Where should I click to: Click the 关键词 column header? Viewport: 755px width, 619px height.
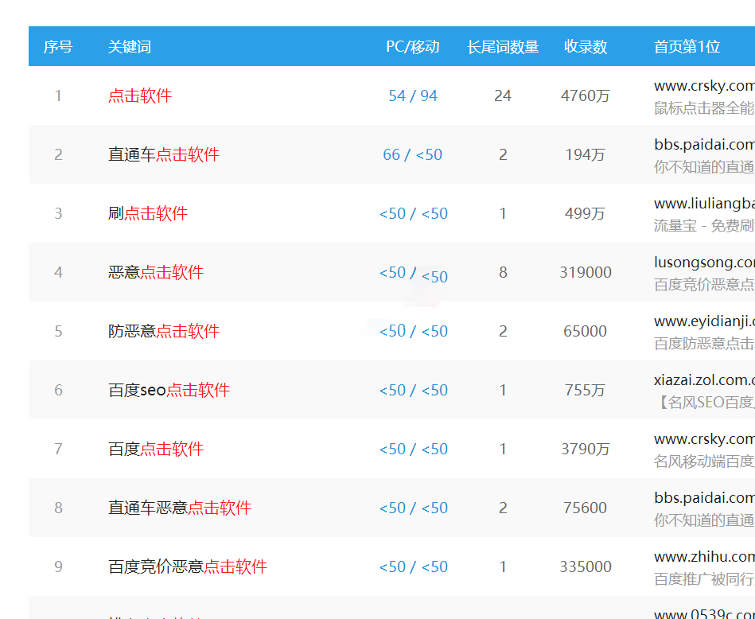tap(130, 47)
